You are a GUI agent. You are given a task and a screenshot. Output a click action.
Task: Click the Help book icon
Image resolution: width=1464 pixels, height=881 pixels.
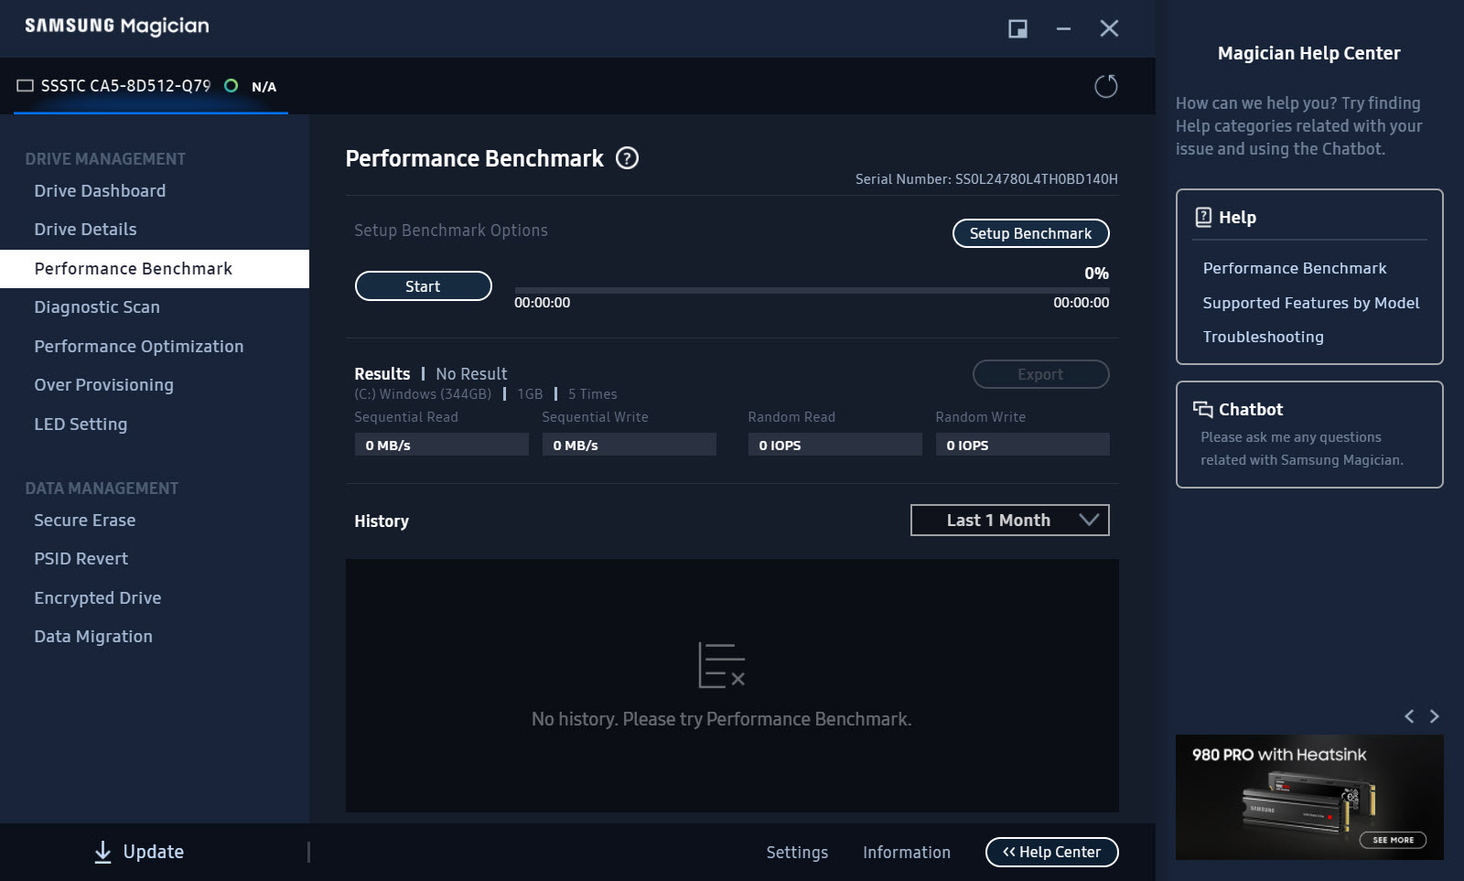pos(1203,217)
